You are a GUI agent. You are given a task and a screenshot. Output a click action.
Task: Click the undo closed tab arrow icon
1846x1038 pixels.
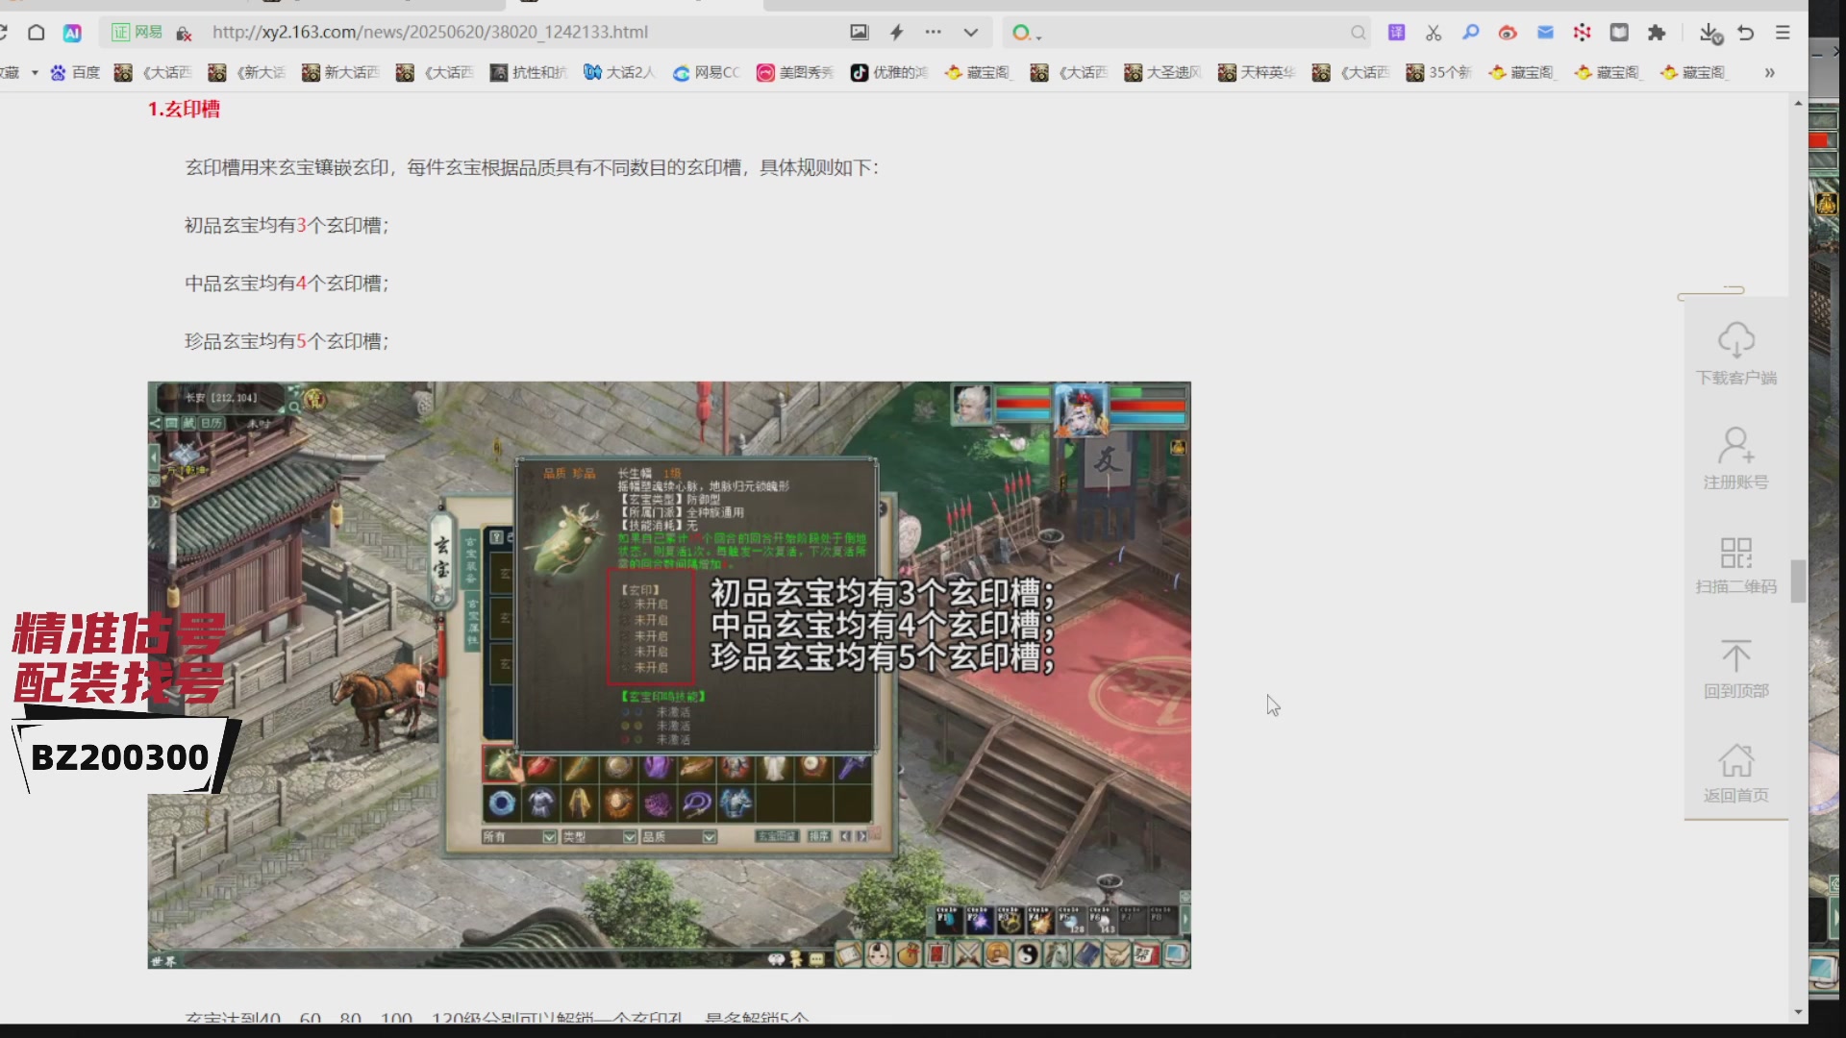pyautogui.click(x=1746, y=33)
